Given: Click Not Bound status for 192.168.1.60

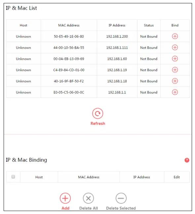Looking at the screenshot, I should (x=149, y=59).
